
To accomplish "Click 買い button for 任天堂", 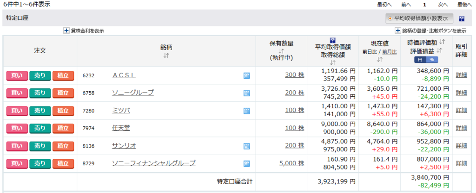I will pyautogui.click(x=17, y=128).
